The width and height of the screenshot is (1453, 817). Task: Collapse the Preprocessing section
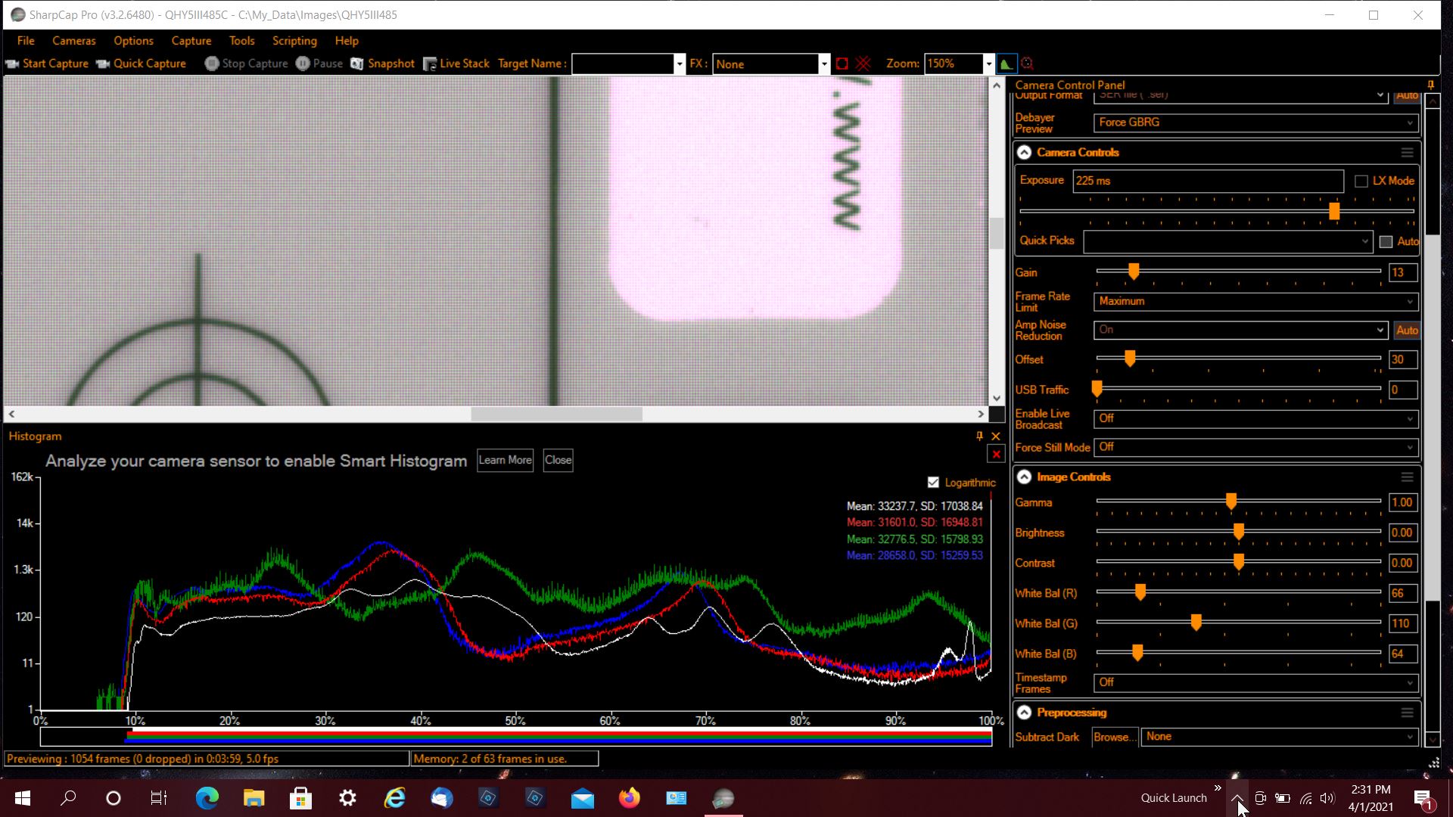1024,713
